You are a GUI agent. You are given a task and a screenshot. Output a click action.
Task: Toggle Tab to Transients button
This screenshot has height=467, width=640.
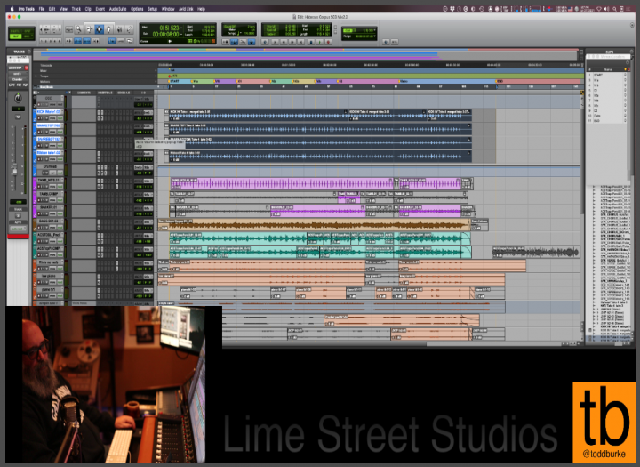click(69, 41)
